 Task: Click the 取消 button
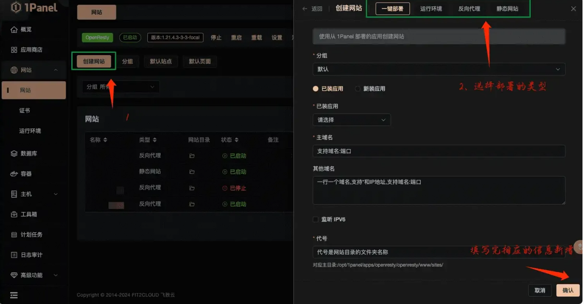[539, 290]
